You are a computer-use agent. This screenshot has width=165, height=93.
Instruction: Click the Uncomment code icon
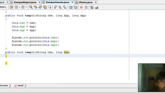click(97, 7)
